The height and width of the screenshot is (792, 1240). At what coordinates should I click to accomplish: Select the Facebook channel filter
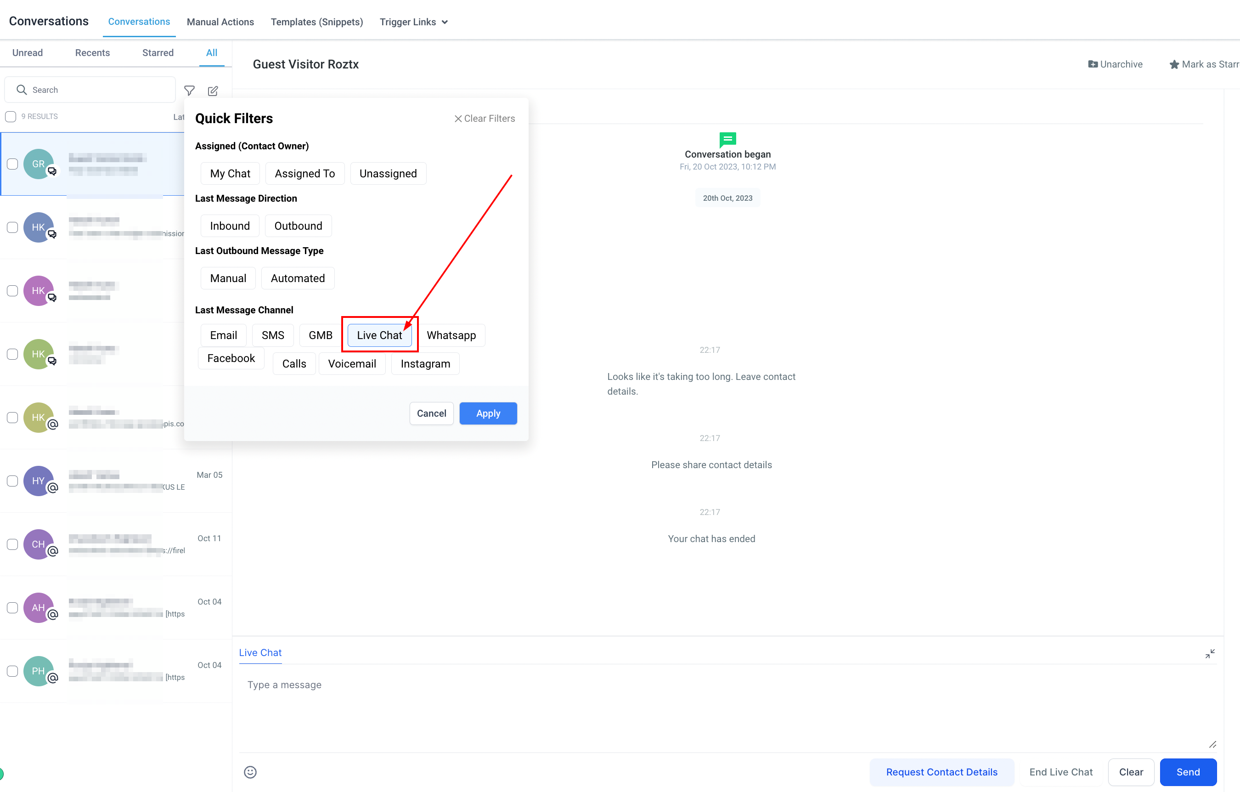[231, 358]
